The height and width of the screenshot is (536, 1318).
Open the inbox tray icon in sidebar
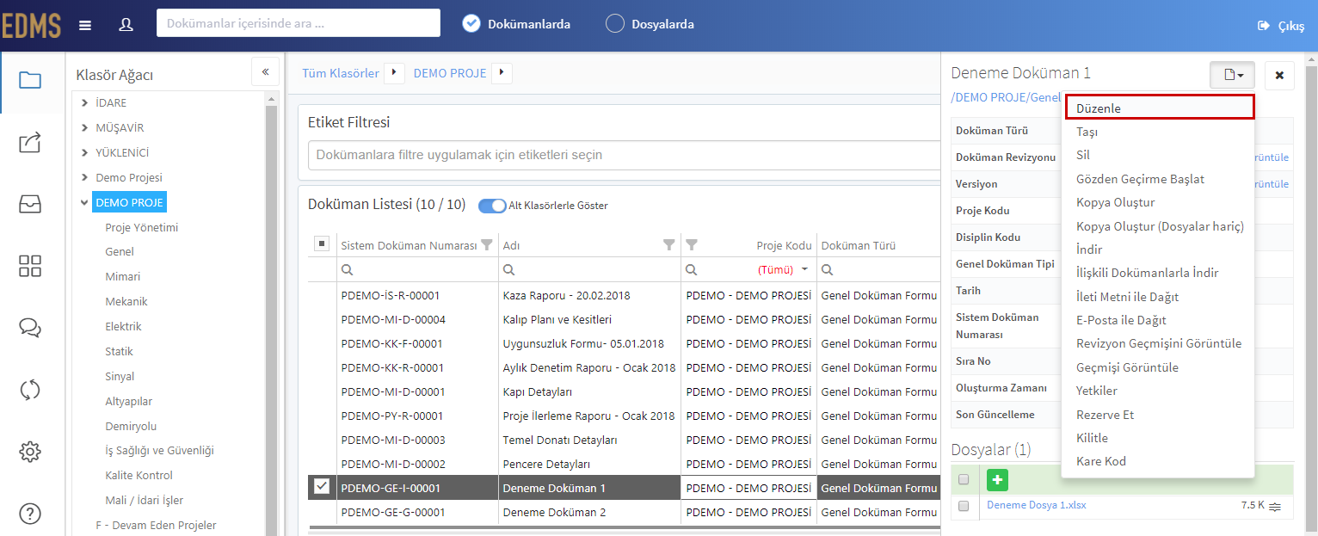30,204
